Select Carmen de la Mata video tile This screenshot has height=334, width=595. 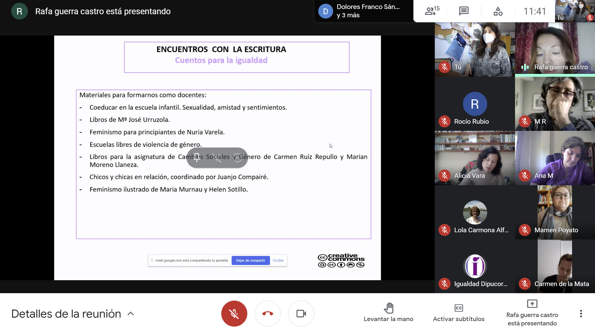coord(555,266)
